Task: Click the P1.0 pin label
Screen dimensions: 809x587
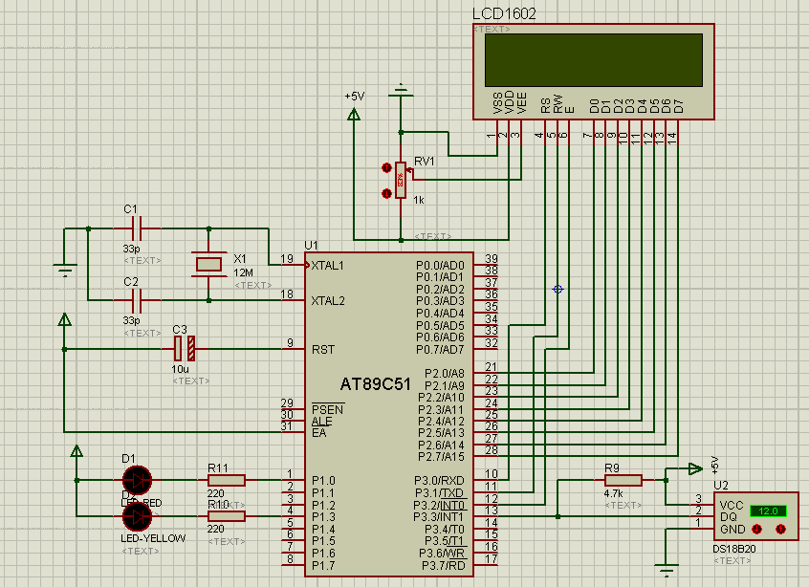Action: point(323,480)
